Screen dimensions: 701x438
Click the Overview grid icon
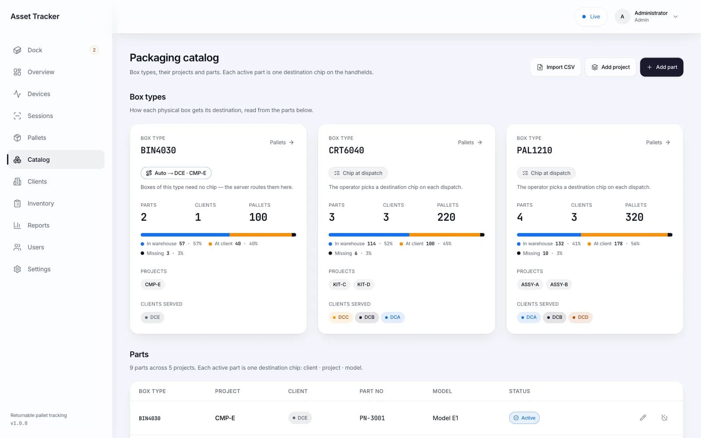tap(17, 72)
